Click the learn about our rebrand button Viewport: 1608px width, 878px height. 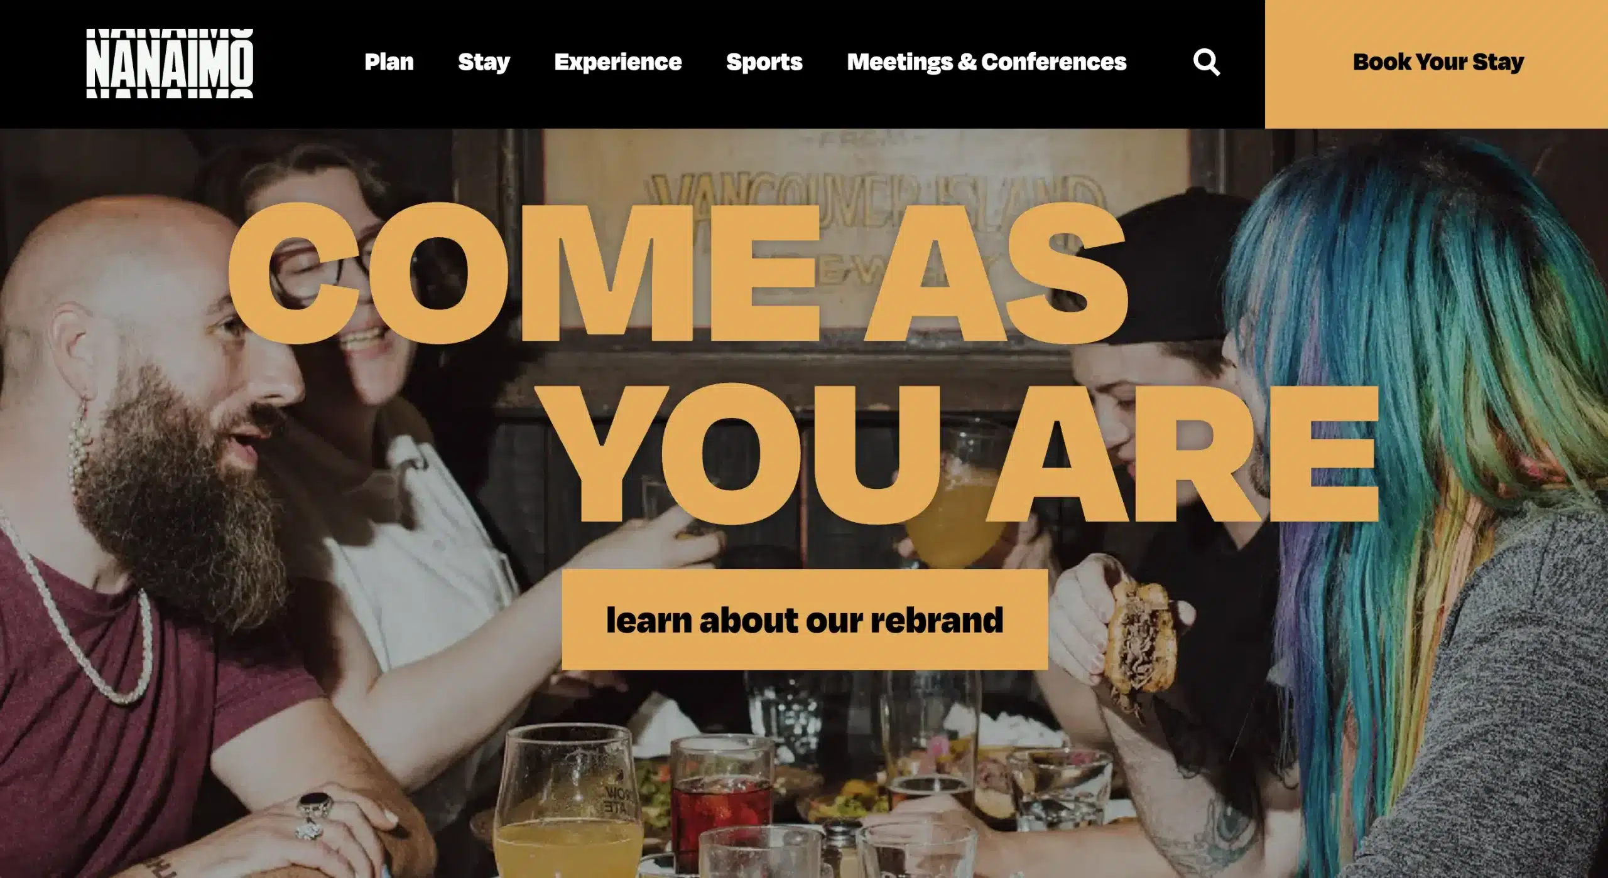pyautogui.click(x=805, y=619)
